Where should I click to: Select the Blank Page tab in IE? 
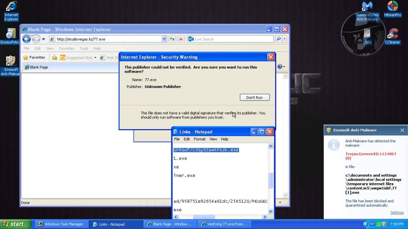click(70, 67)
